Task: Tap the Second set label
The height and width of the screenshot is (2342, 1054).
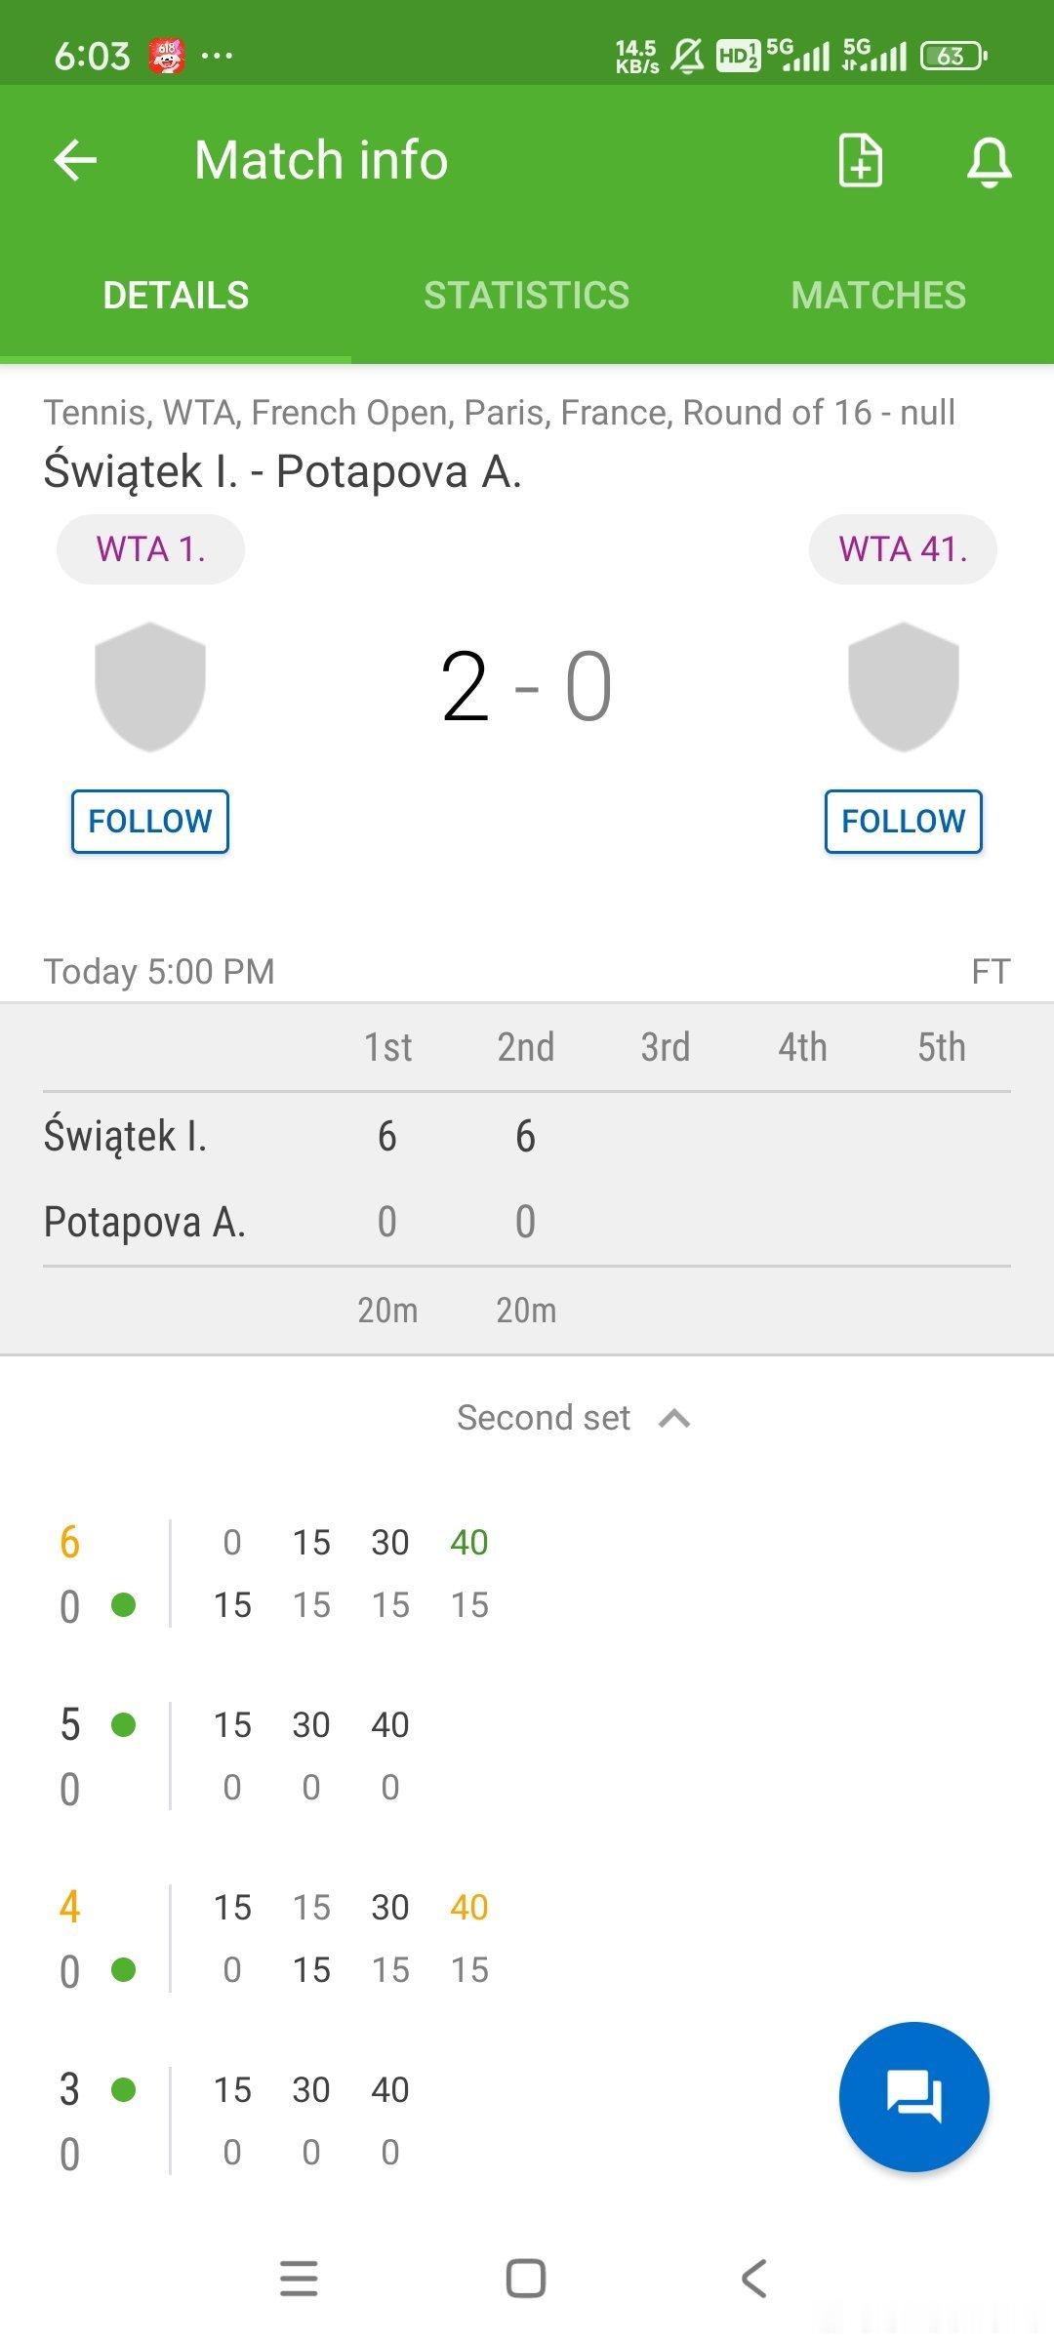Action: tap(544, 1418)
